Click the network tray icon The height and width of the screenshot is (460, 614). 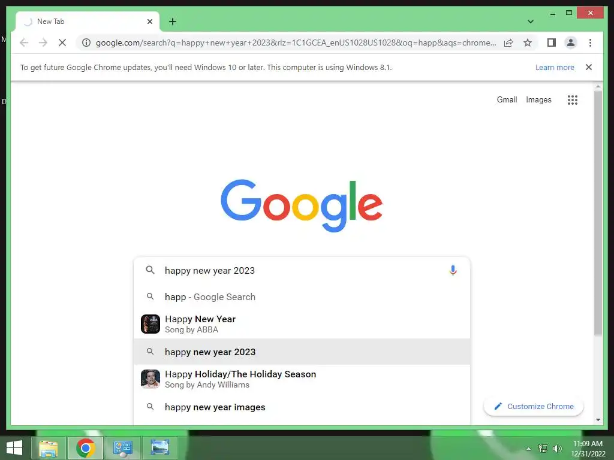(543, 449)
